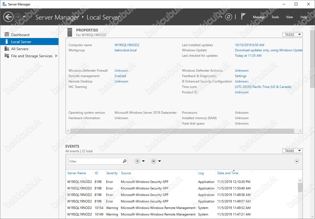Open the Properties TASKS dropdown
Screen dimensions: 315x219
[292, 34]
